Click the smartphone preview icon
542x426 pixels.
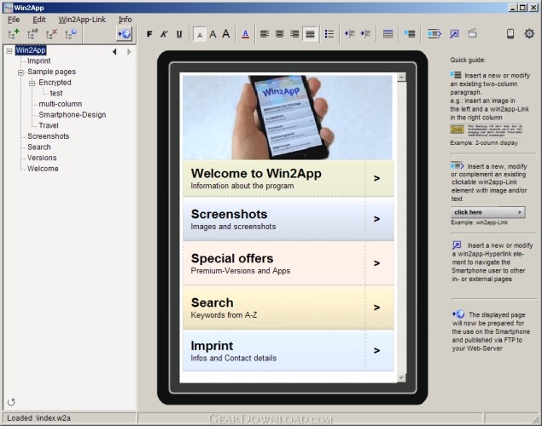pyautogui.click(x=510, y=34)
